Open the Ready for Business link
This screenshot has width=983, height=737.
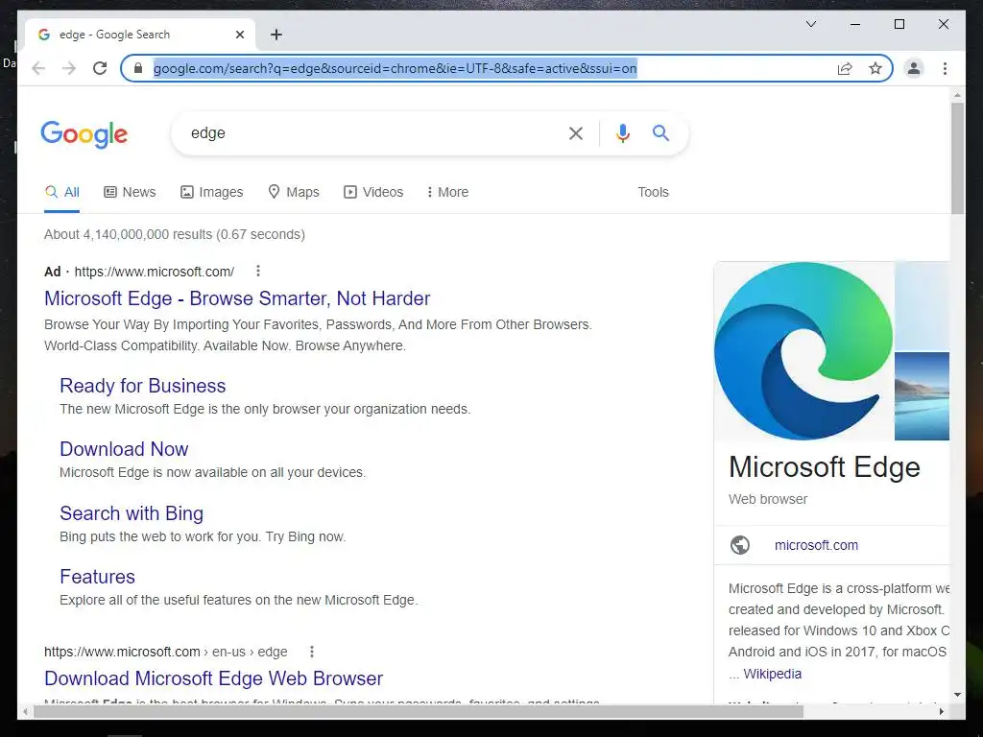pyautogui.click(x=143, y=386)
